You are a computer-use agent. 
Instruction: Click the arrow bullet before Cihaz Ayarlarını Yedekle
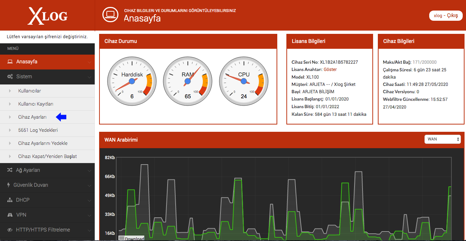(10, 143)
